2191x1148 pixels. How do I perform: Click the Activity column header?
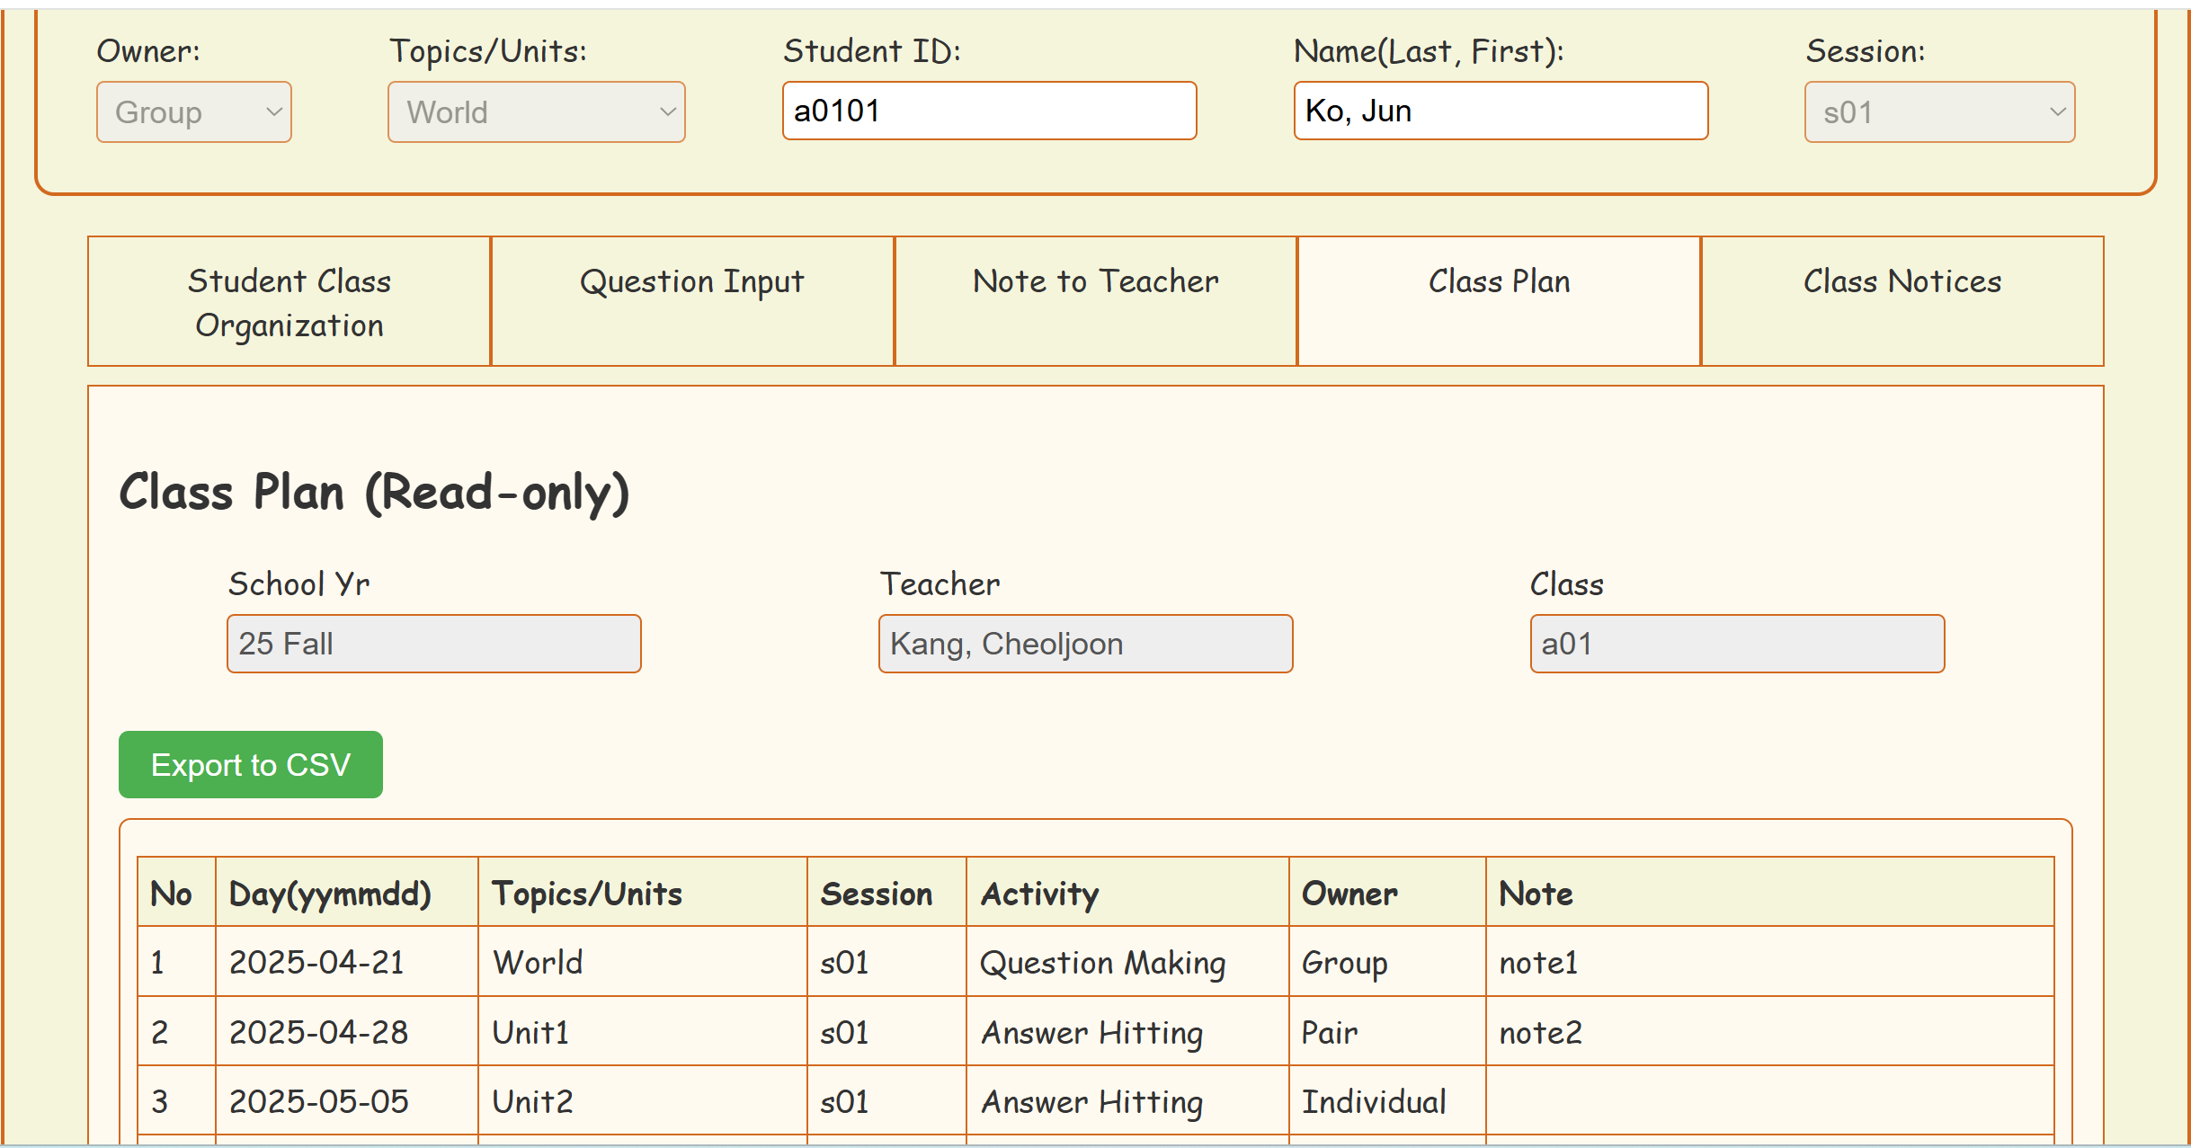(x=1039, y=894)
